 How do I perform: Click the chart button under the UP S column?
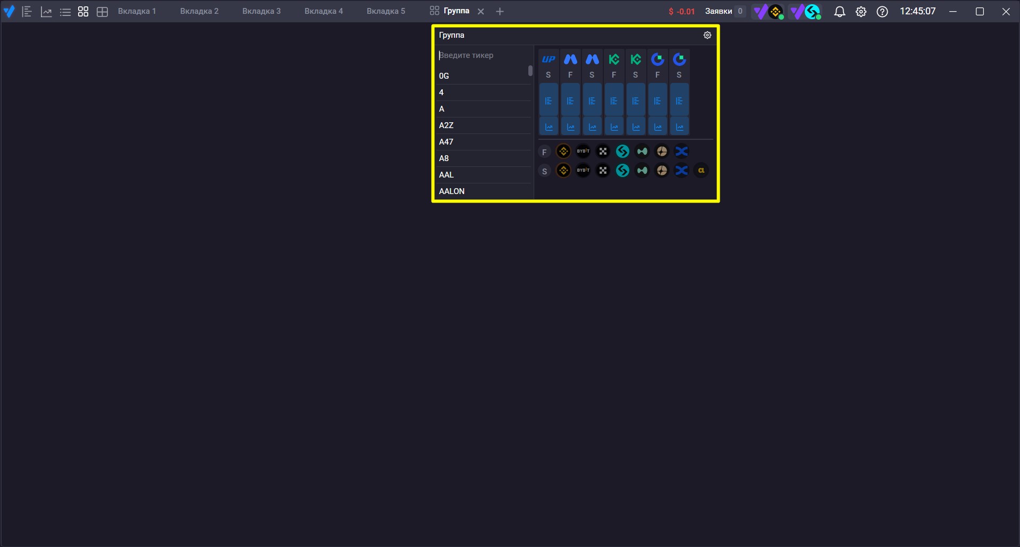click(549, 127)
